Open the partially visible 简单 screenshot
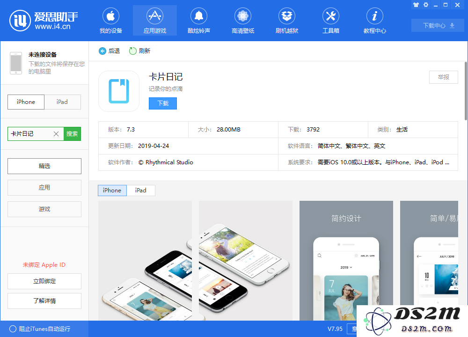This screenshot has width=468, height=337. pyautogui.click(x=429, y=261)
